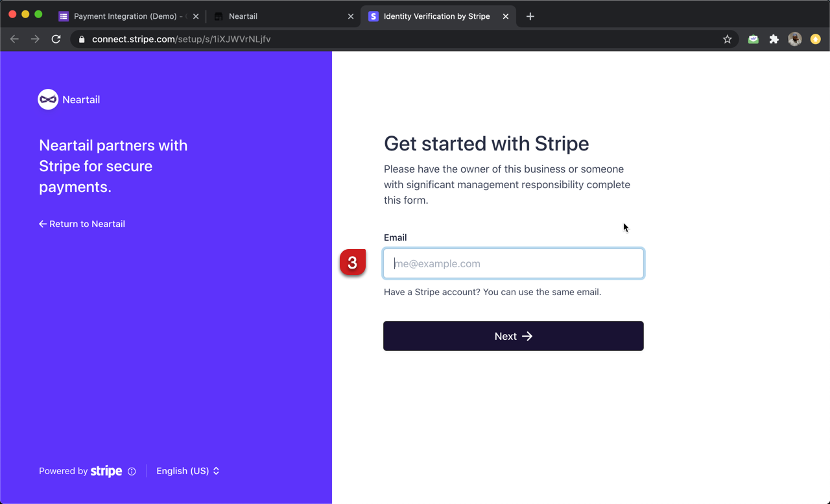Open a new browser tab
The image size is (830, 504).
530,16
